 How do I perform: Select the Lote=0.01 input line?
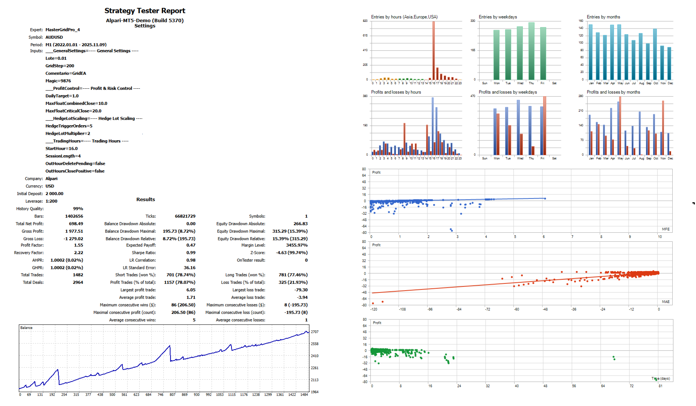point(56,58)
